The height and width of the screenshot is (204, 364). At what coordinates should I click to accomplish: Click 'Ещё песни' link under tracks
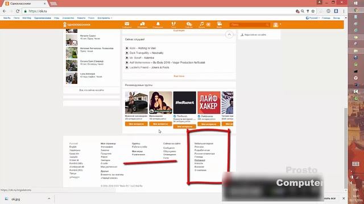click(179, 76)
